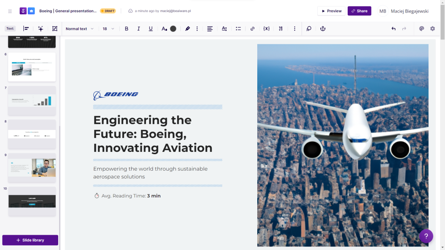Viewport: 445px width, 250px height.
Task: Click the bullet list icon
Action: coord(238,29)
